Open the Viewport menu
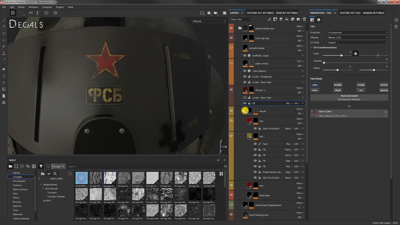This screenshot has height=225, width=400. 47,7
